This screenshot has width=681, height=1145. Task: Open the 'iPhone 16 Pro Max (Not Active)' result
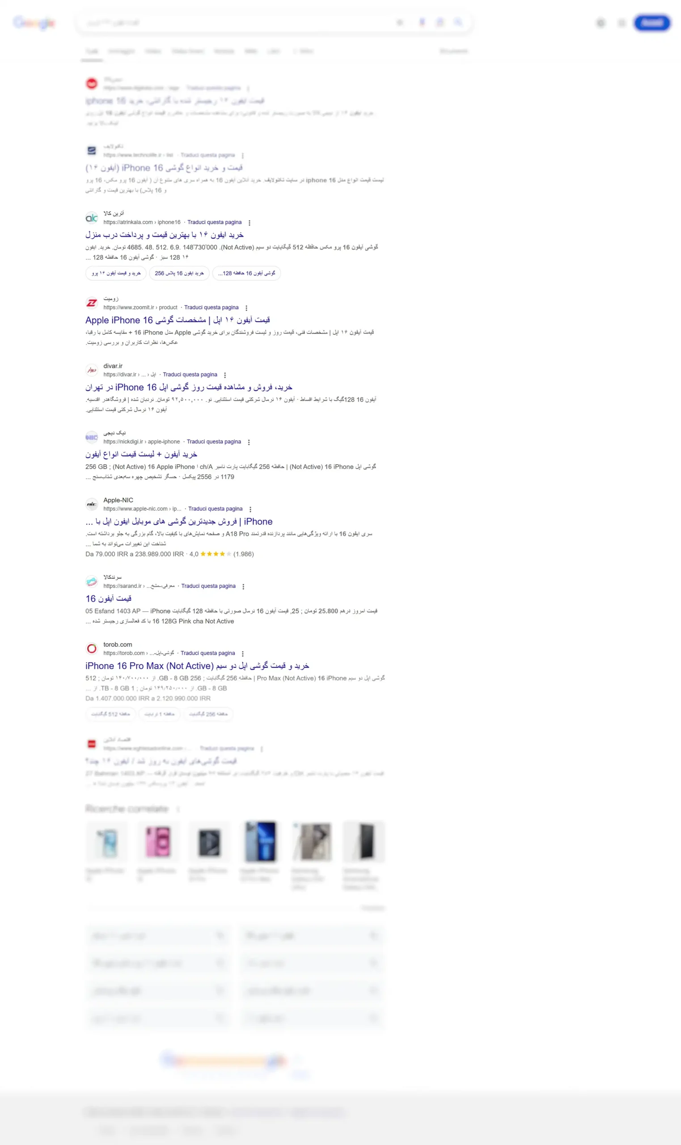click(x=197, y=666)
